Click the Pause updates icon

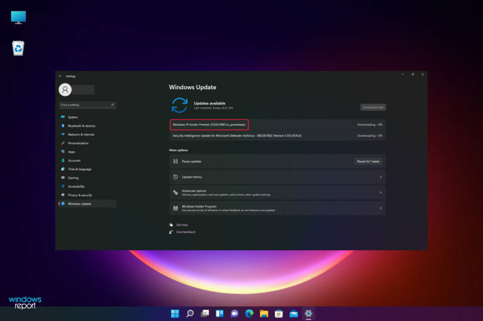tap(176, 162)
